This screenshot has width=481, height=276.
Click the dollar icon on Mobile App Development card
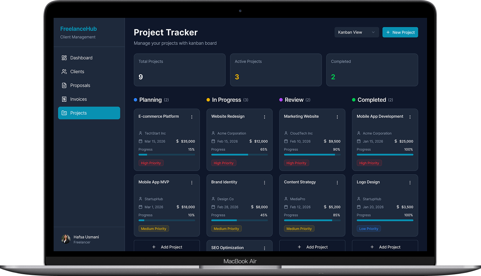395,141
